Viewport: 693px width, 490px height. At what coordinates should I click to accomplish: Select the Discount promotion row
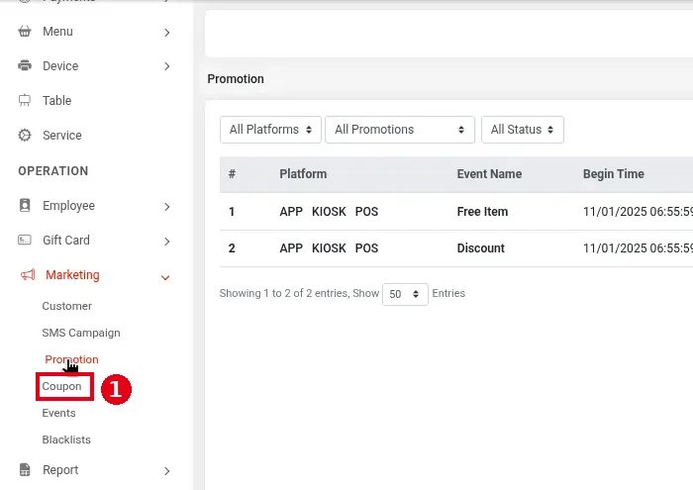(456, 248)
